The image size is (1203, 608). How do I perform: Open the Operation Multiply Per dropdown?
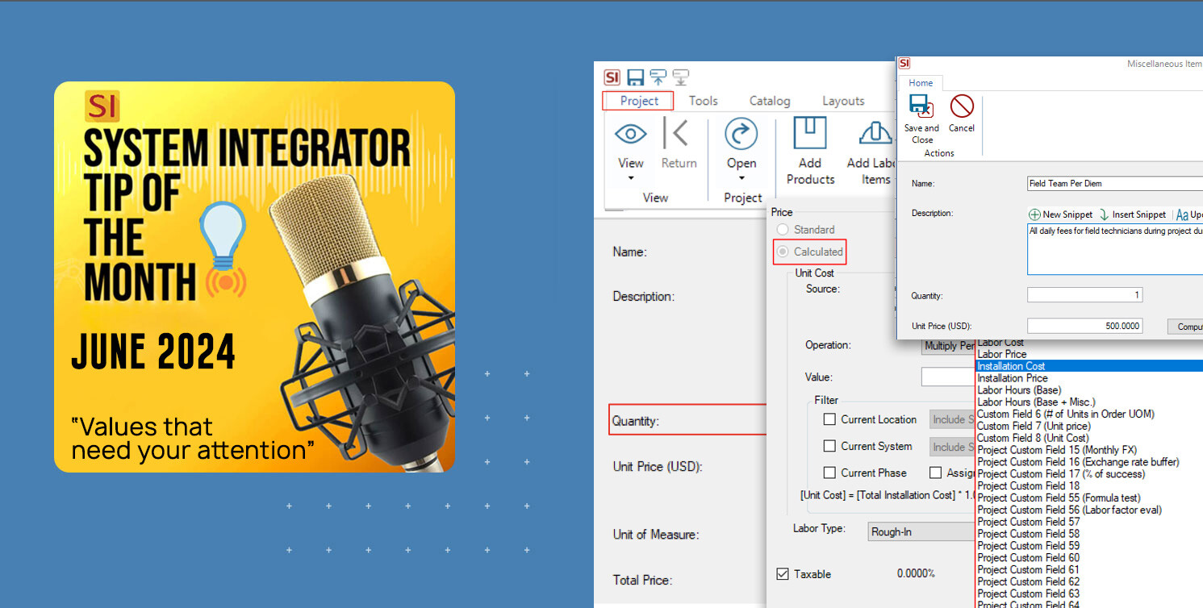pyautogui.click(x=950, y=346)
